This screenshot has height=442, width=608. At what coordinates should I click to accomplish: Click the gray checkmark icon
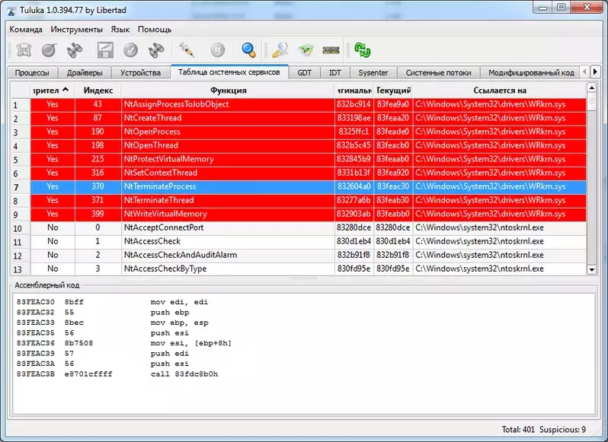tap(131, 50)
